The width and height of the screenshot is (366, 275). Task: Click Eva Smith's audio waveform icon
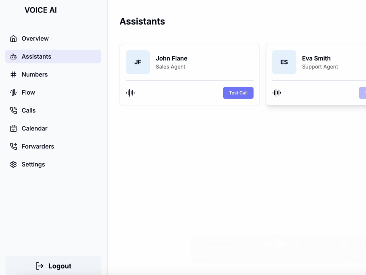(x=277, y=93)
